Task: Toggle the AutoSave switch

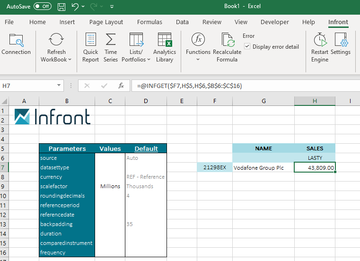Action: [43, 7]
